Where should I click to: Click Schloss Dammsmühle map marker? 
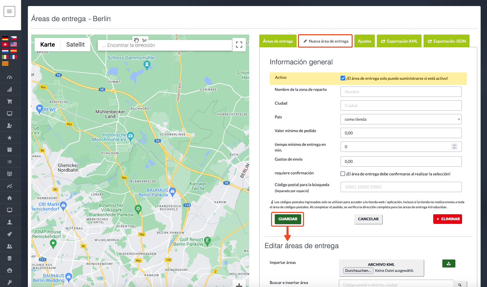point(147,64)
